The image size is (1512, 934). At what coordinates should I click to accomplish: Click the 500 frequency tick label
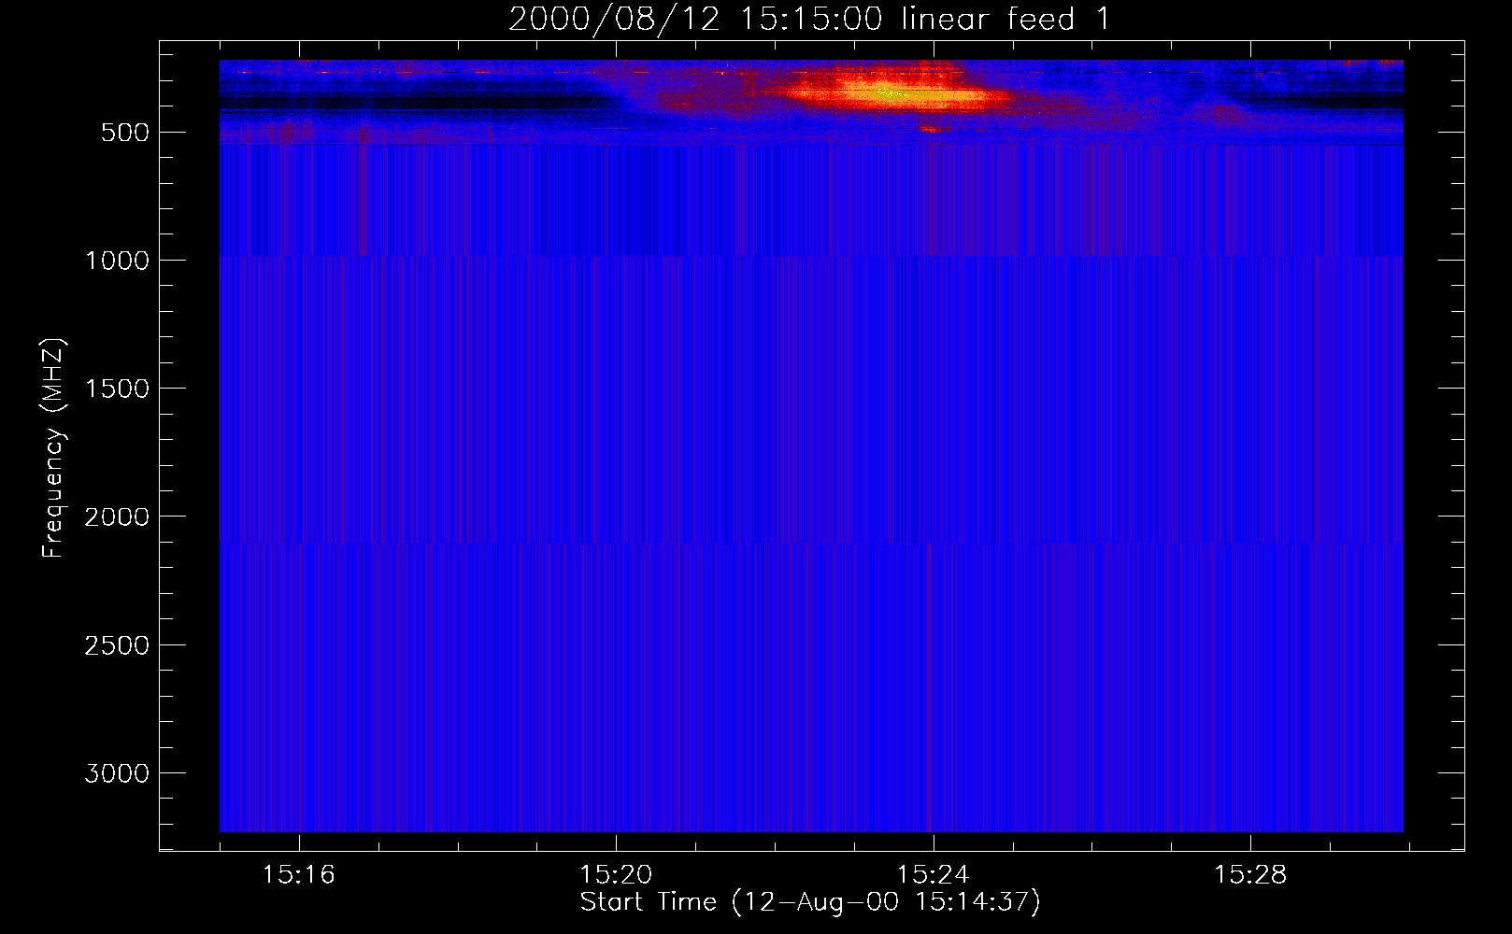(125, 133)
